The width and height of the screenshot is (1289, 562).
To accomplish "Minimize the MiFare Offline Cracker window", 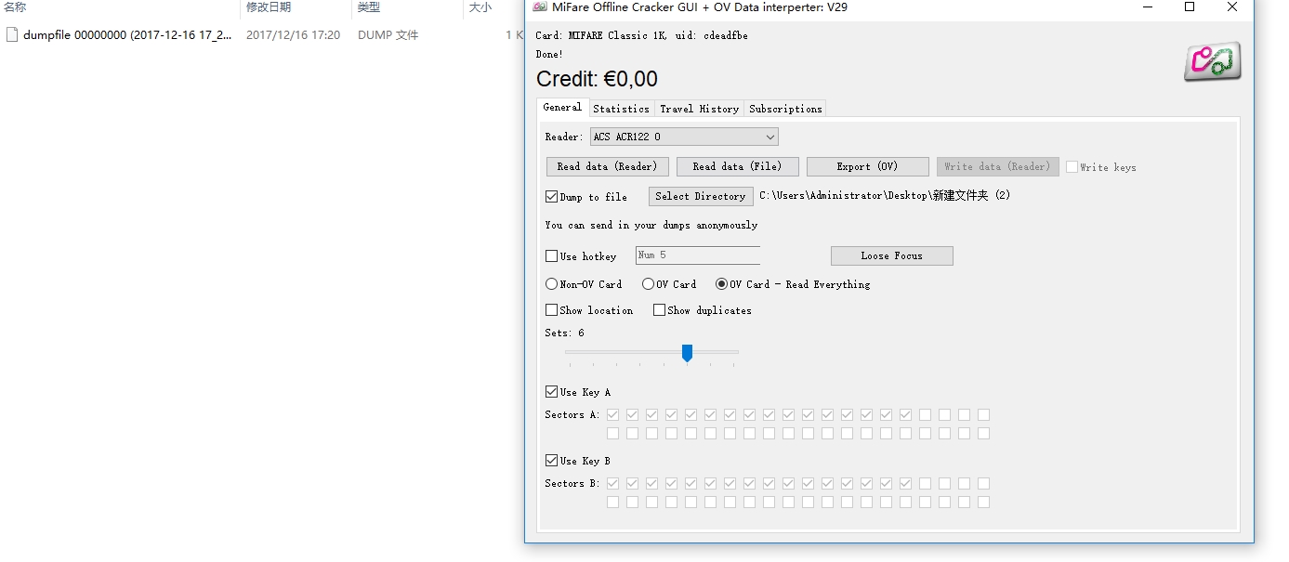I will tap(1146, 7).
